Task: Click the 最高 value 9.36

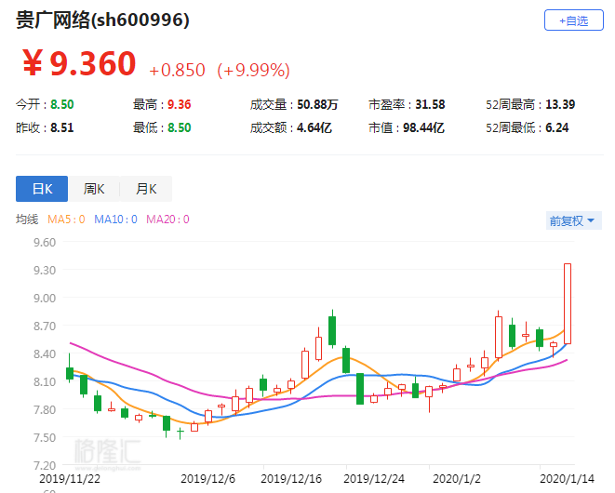Action: [180, 104]
